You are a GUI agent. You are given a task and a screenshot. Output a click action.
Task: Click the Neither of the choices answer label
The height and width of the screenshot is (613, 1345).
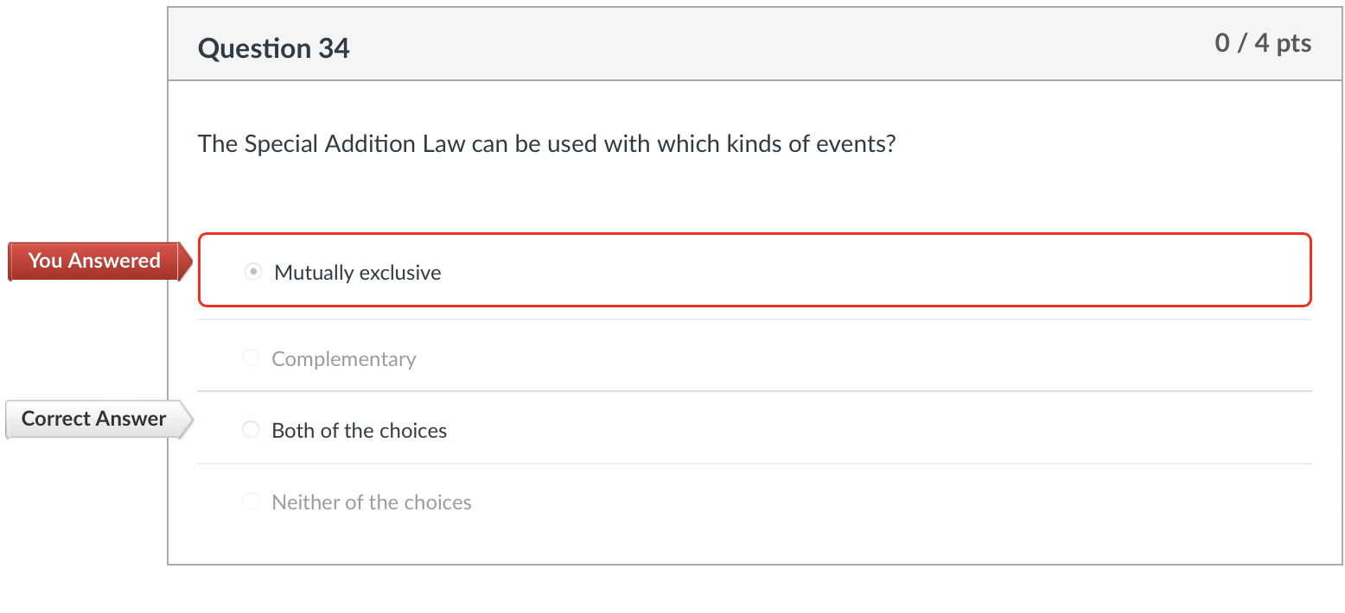point(371,502)
